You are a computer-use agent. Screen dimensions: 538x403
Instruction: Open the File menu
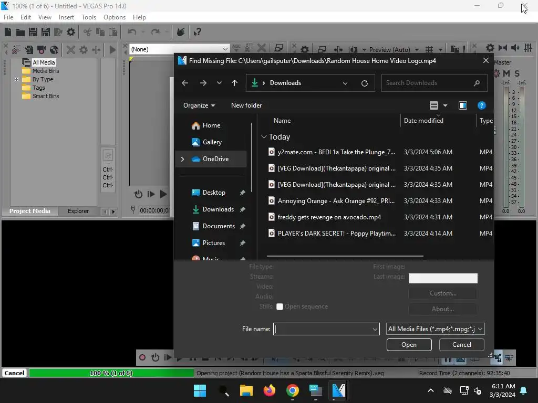8,17
